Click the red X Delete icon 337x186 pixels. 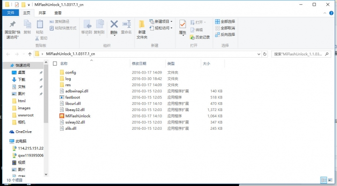[114, 24]
